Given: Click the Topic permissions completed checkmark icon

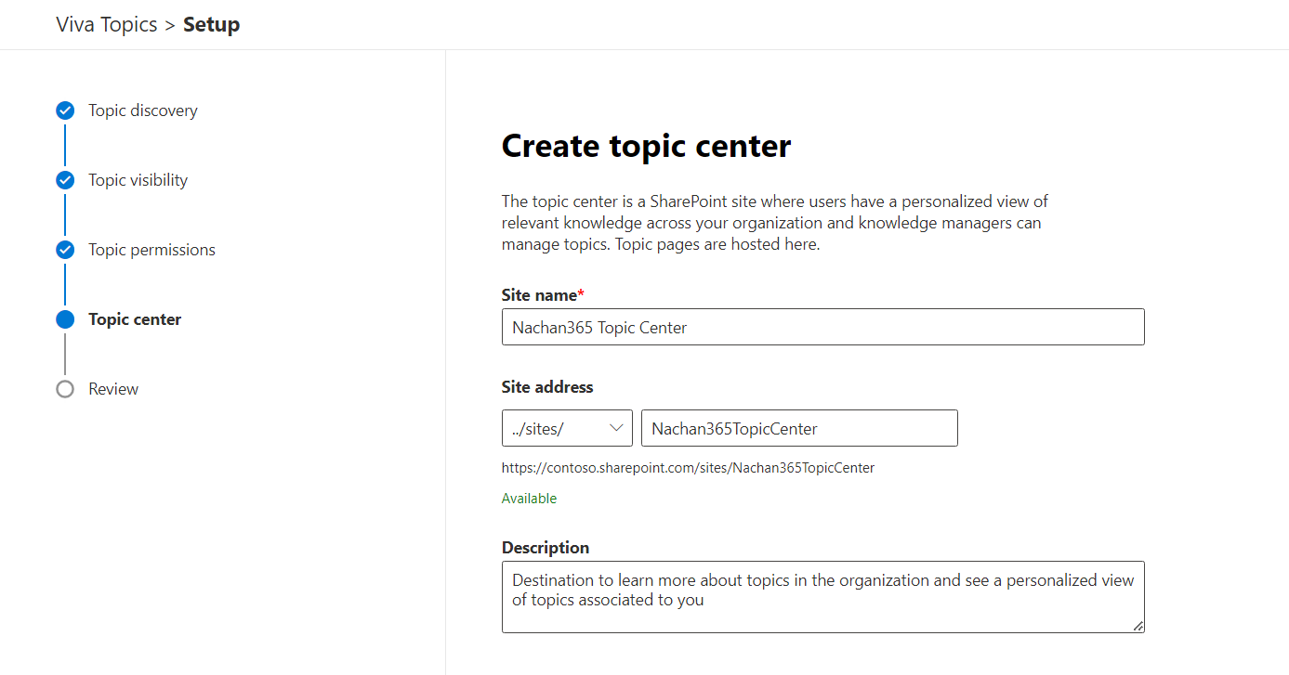Looking at the screenshot, I should (65, 250).
